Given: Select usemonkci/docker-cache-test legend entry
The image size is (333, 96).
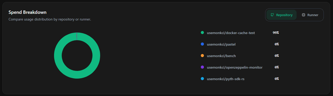Looking at the screenshot, I should tap(231, 33).
